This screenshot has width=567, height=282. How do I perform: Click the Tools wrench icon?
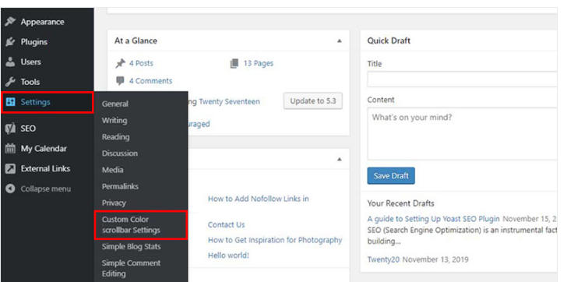(x=10, y=82)
